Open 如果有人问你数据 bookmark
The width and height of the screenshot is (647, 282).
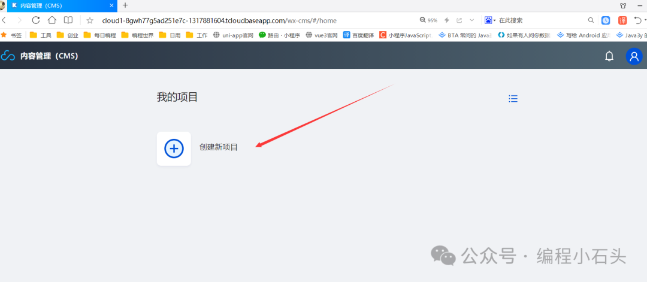coord(524,35)
